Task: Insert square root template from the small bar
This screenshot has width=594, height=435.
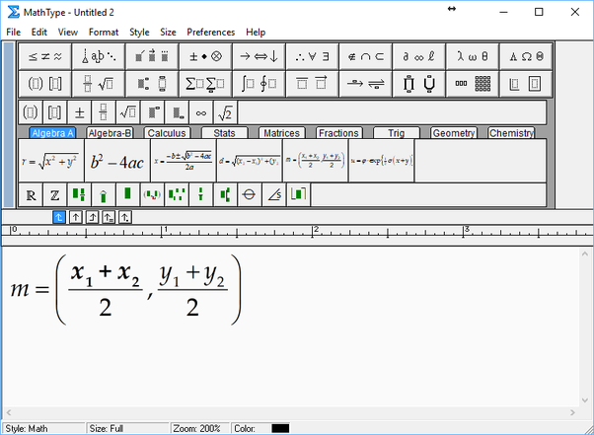Action: 127,112
